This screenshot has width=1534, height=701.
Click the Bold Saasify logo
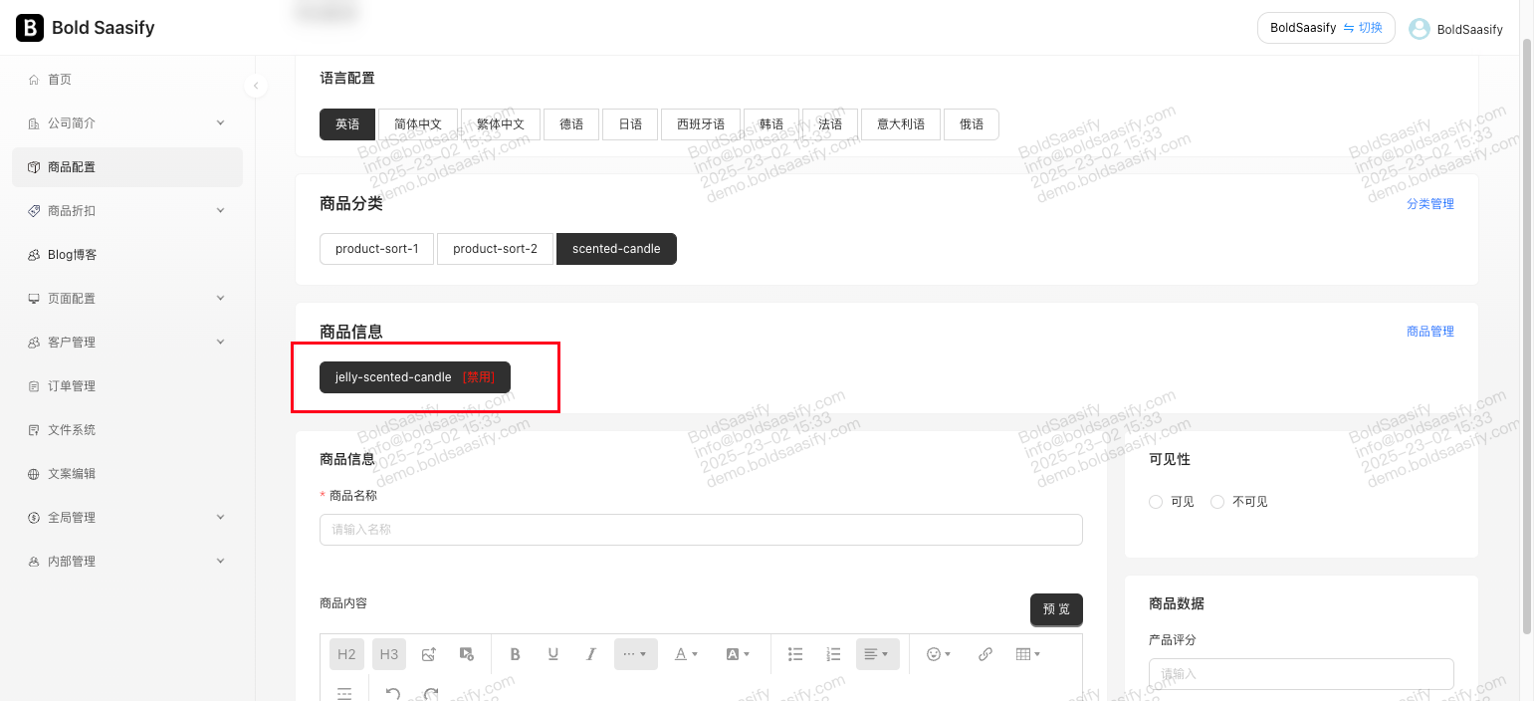[86, 28]
